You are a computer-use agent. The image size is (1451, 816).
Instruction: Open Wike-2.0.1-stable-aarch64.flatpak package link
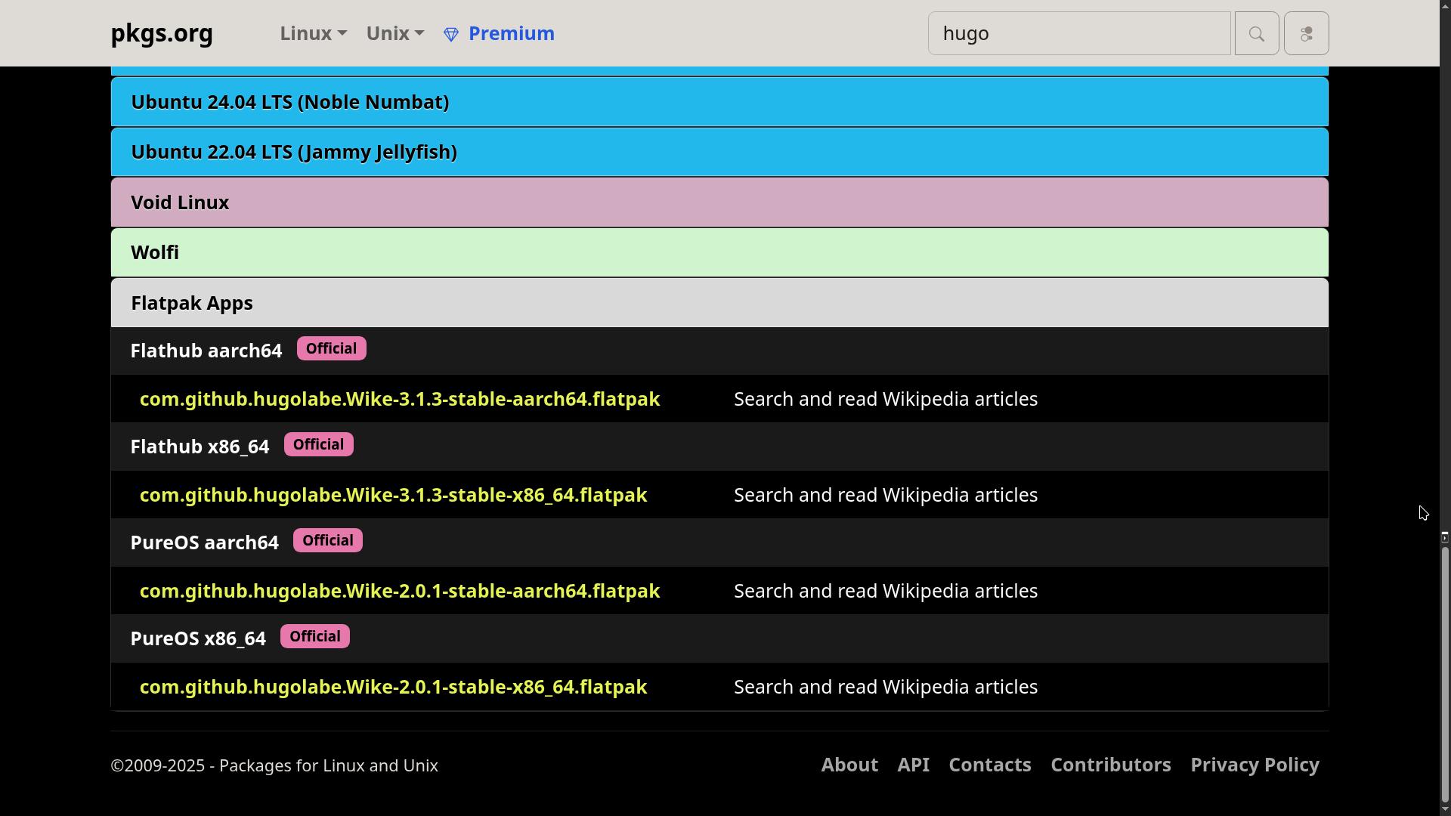click(x=399, y=591)
